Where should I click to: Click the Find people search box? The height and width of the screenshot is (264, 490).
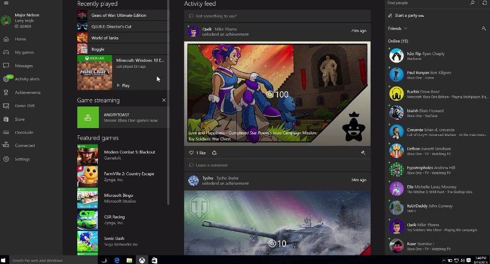coord(426,3)
